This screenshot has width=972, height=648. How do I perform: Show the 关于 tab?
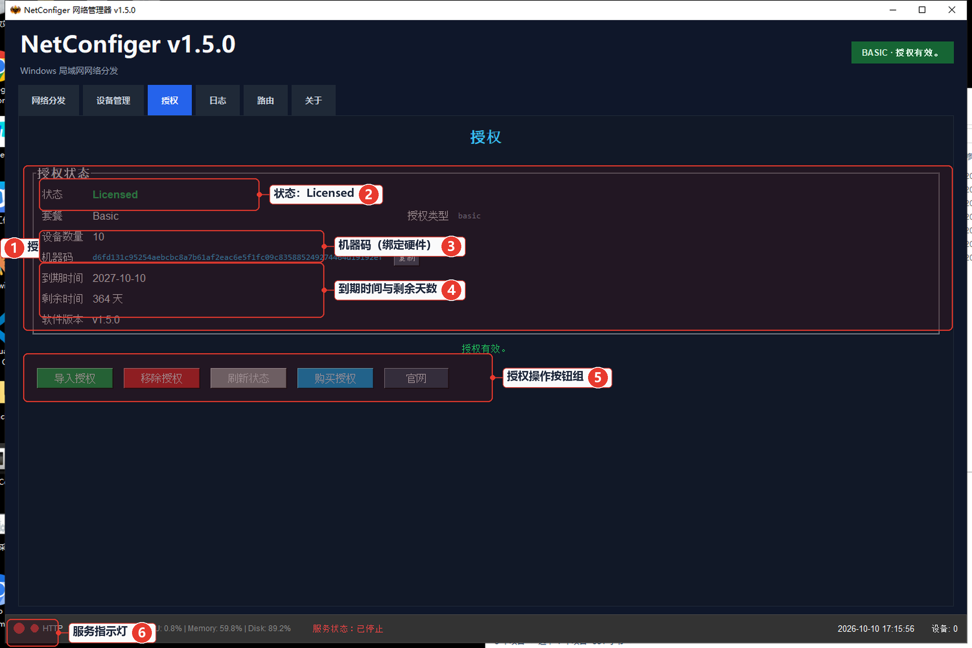coord(313,100)
